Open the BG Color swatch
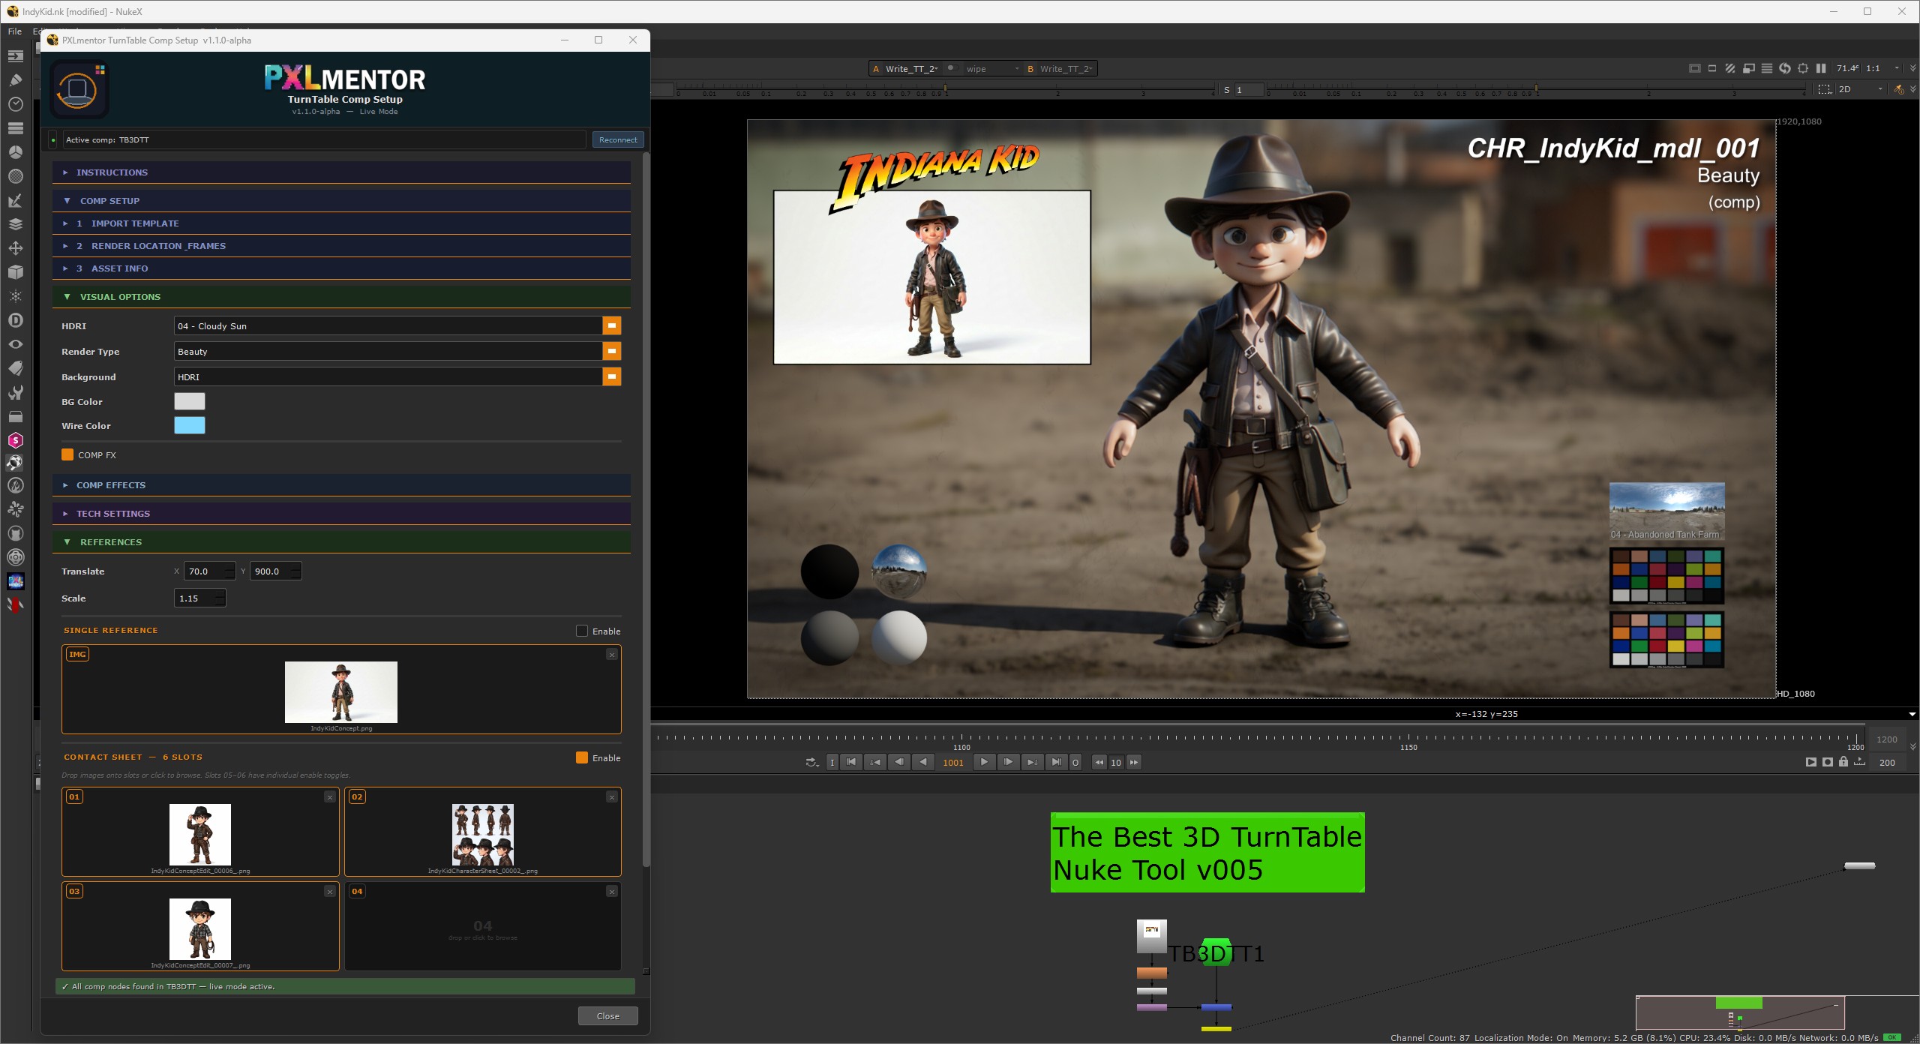This screenshot has height=1044, width=1920. pos(190,401)
